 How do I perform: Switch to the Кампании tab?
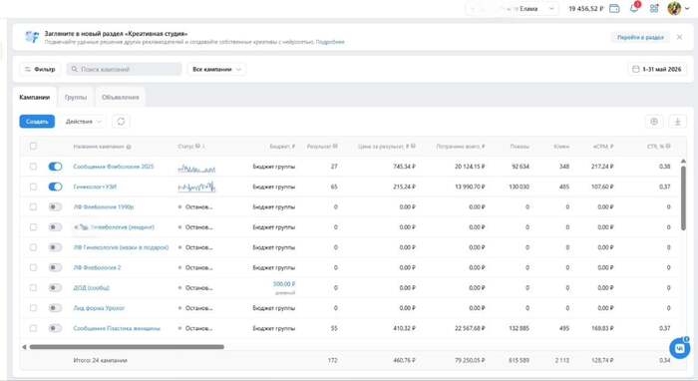pos(34,97)
